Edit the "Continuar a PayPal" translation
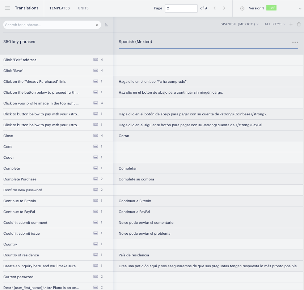 (x=208, y=212)
